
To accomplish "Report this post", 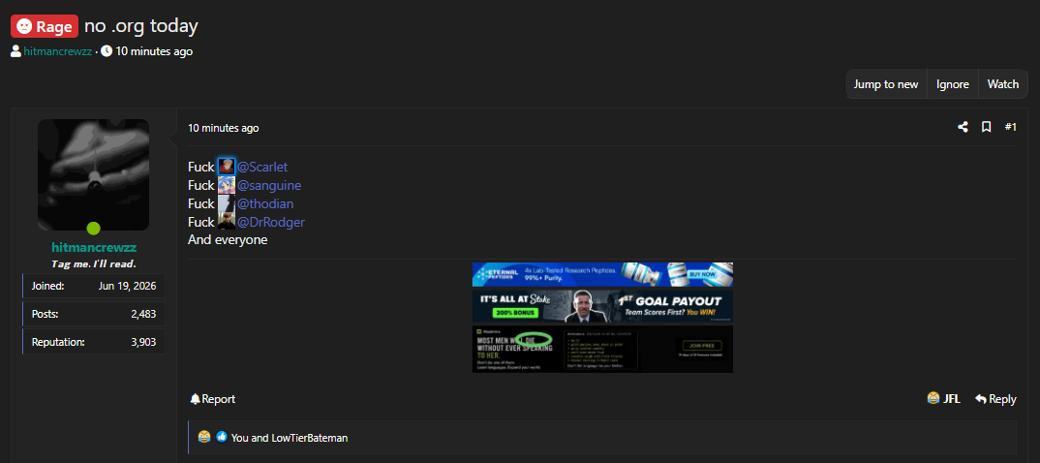I will click(212, 399).
